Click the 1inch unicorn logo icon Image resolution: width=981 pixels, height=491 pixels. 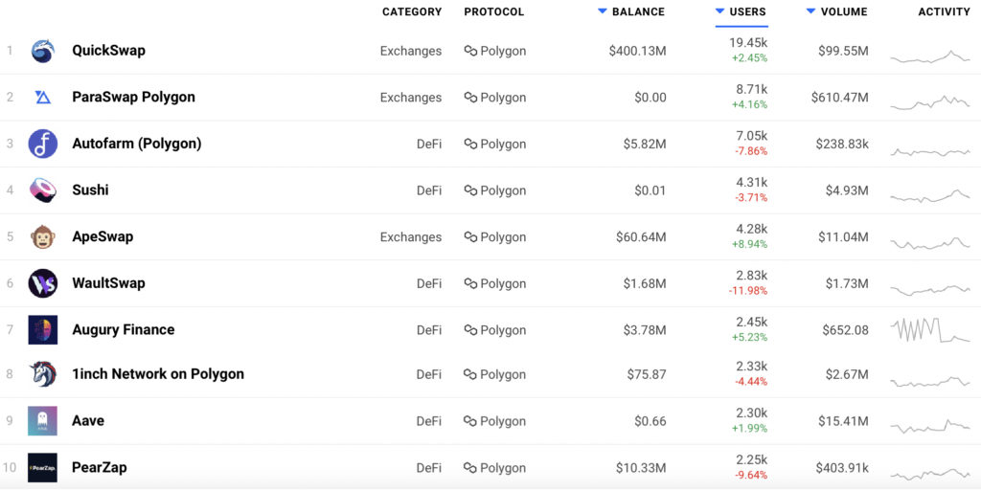pyautogui.click(x=42, y=374)
